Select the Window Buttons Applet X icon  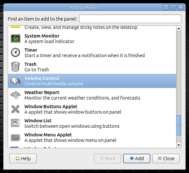click(15, 109)
